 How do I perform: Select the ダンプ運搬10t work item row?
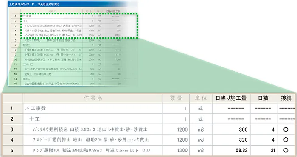tap(148, 150)
